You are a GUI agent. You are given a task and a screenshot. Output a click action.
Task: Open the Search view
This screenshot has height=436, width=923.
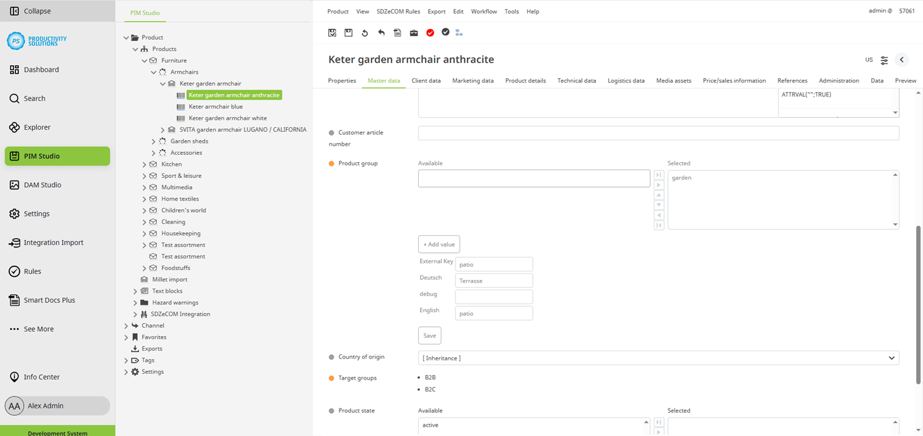tap(35, 98)
